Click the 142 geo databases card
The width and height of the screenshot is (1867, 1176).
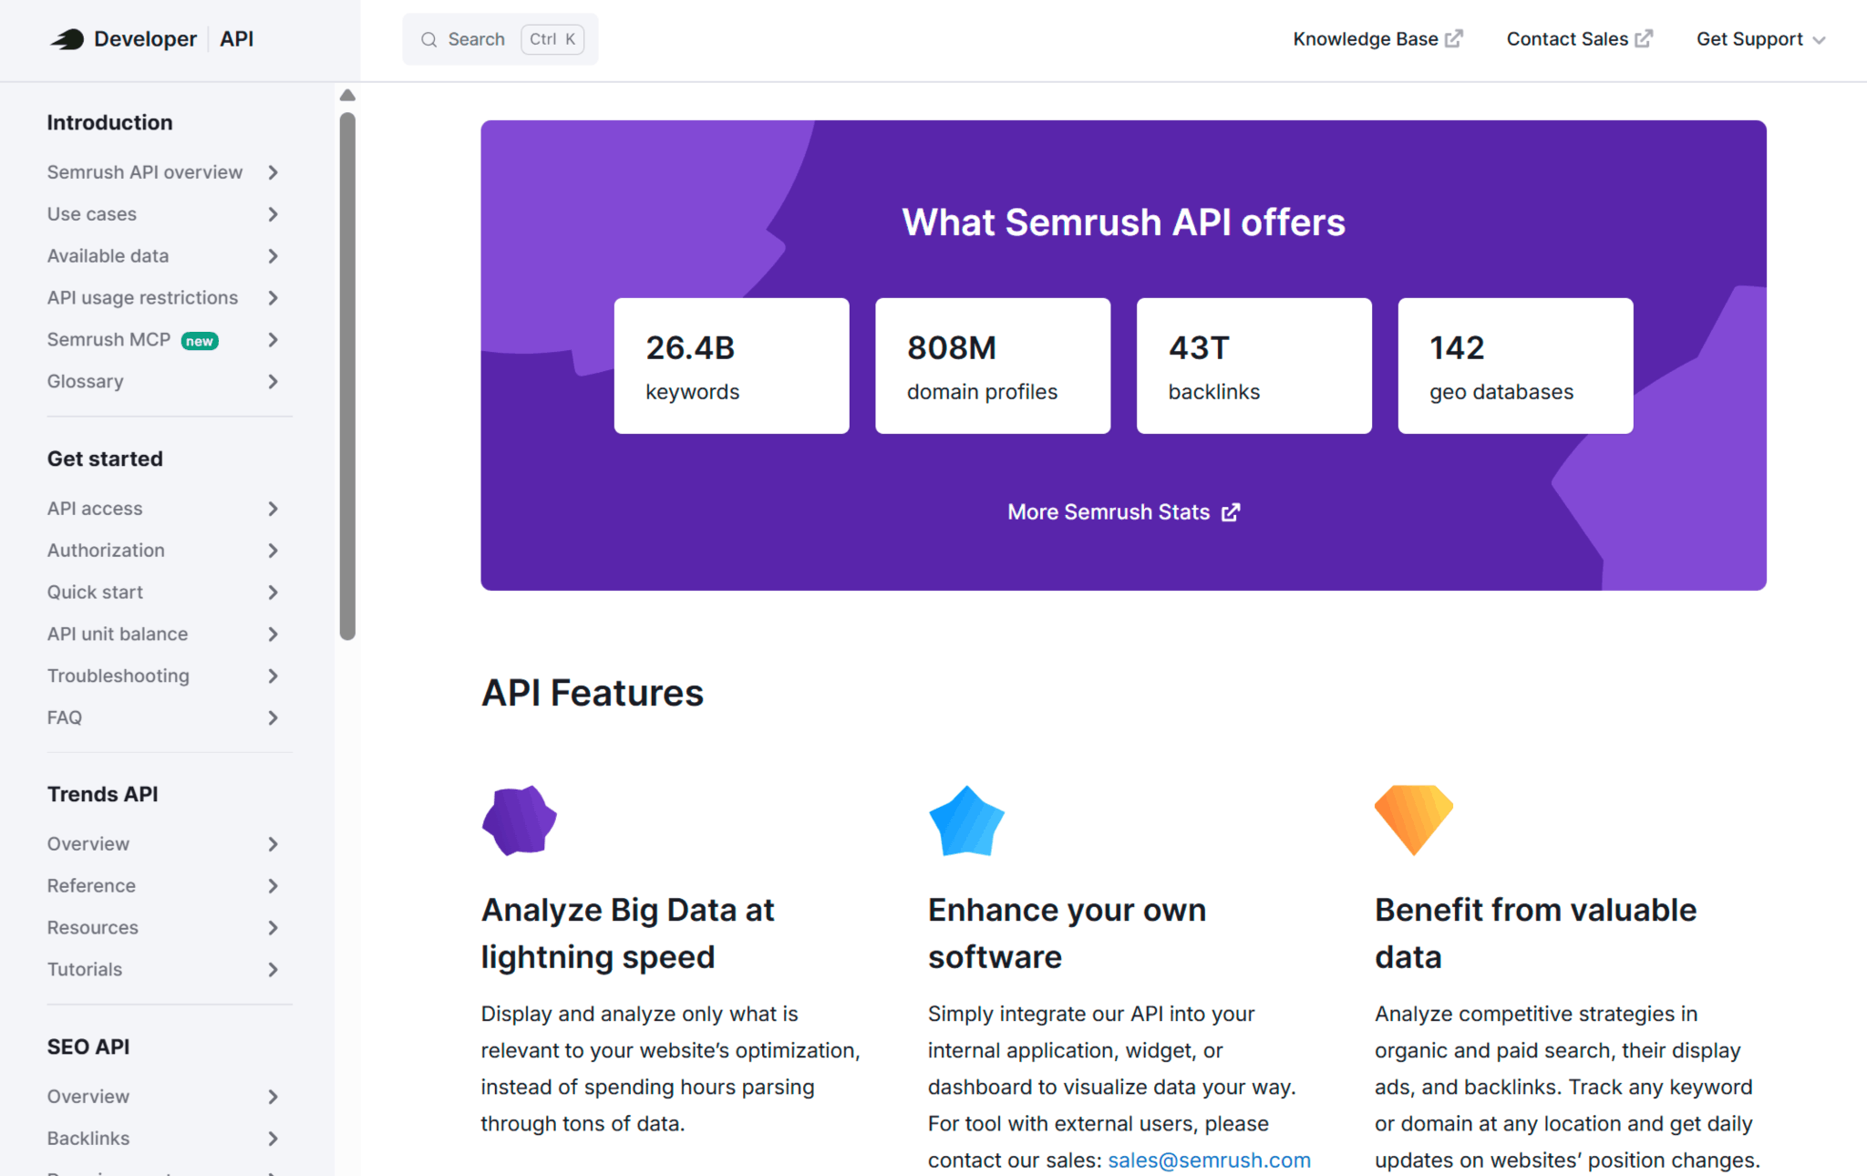pos(1515,366)
